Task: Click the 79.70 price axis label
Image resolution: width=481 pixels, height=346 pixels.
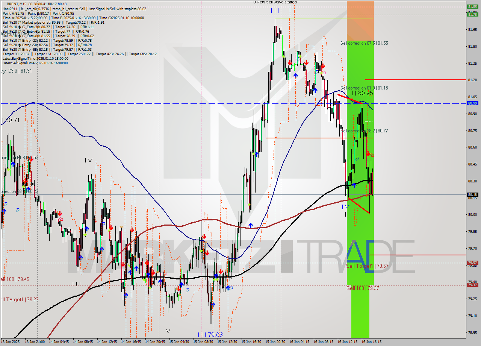Action: (x=472, y=248)
